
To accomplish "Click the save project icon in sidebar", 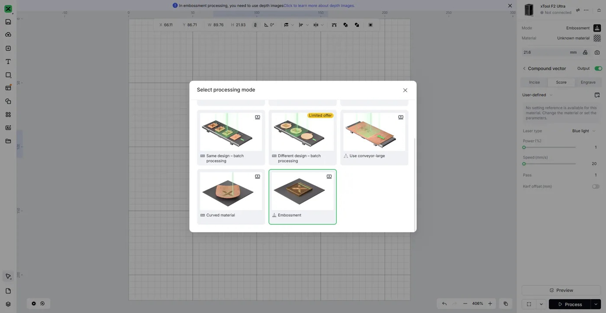I will click(x=8, y=22).
